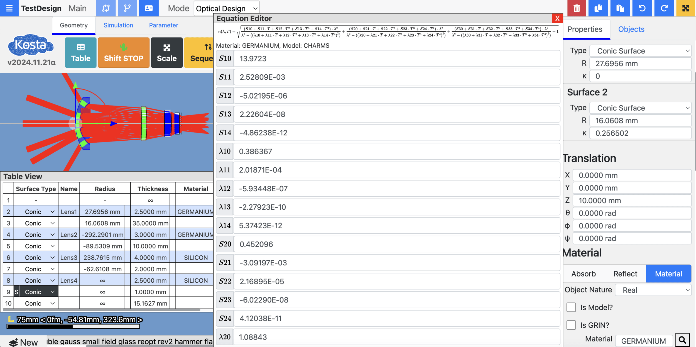The image size is (696, 347).
Task: Expand the Object Nature dropdown
Action: tap(653, 290)
